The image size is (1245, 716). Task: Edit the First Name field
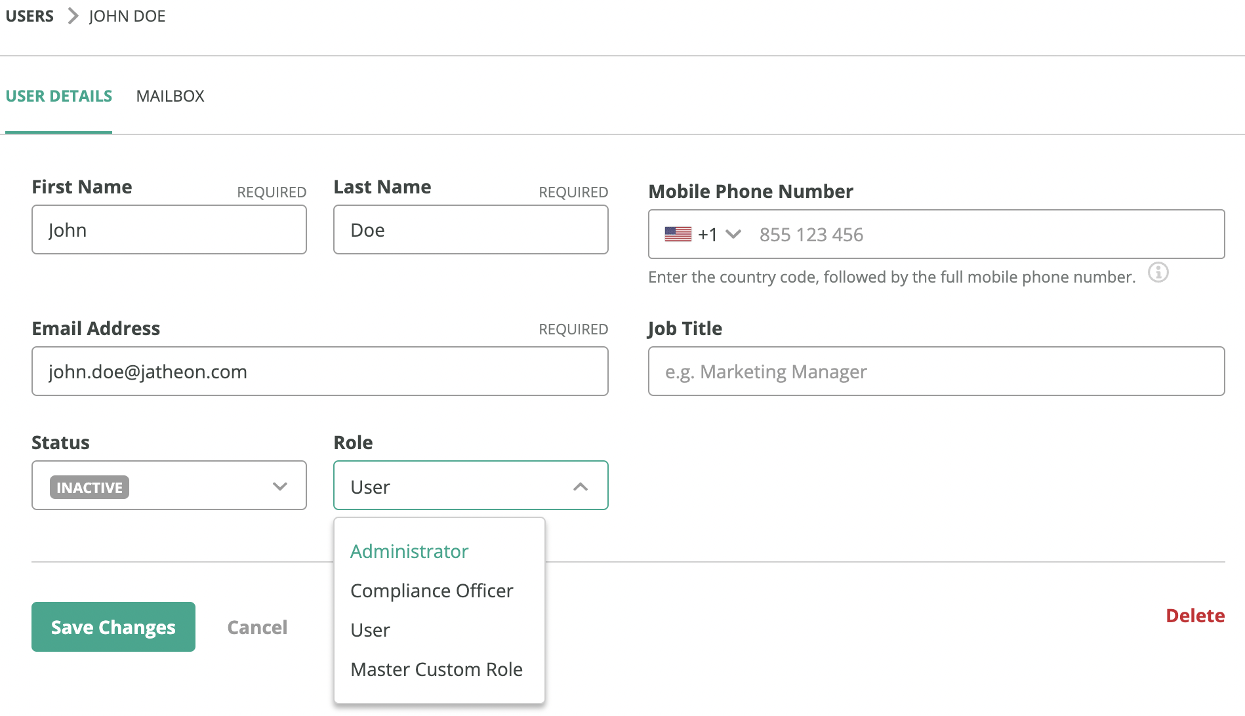point(169,229)
